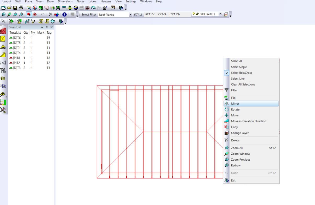Click the T1 truss label icon

[x=3, y=70]
